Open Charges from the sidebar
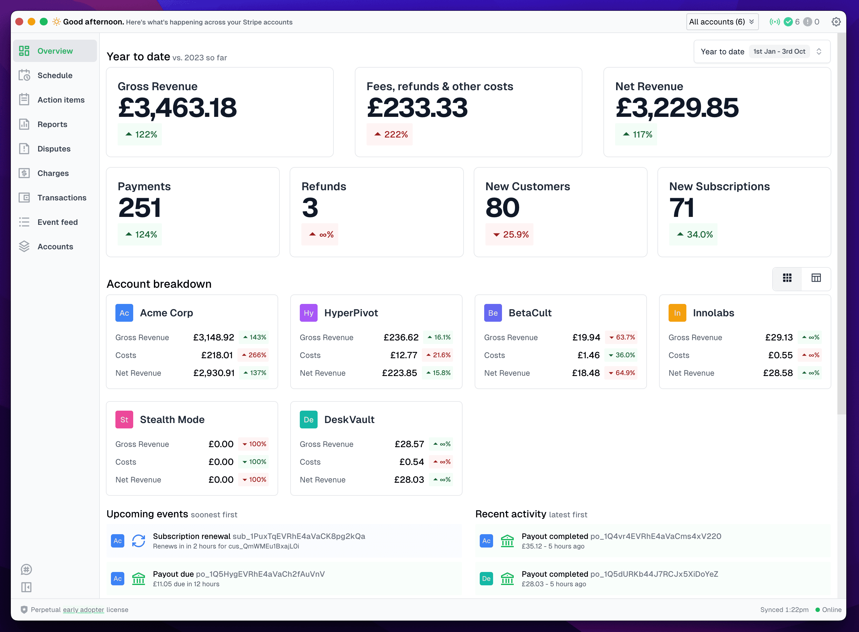The image size is (859, 632). (55, 173)
